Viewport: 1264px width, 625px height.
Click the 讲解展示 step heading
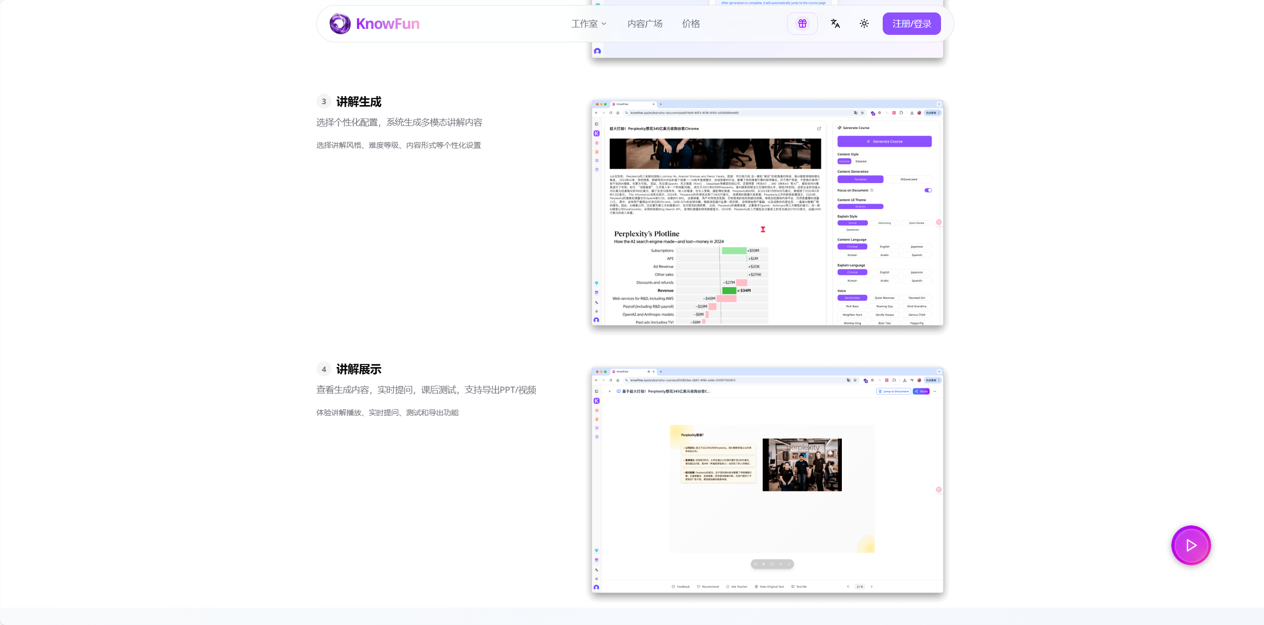(359, 369)
